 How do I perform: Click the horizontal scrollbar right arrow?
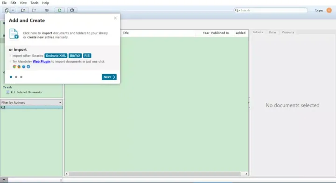tap(246, 174)
